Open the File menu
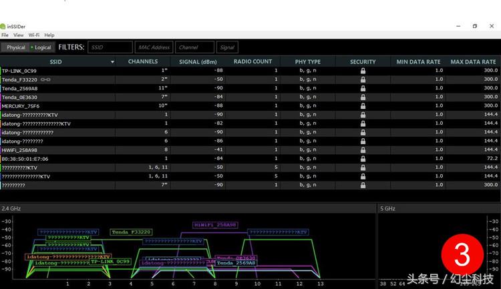The width and height of the screenshot is (501, 289). click(x=5, y=35)
